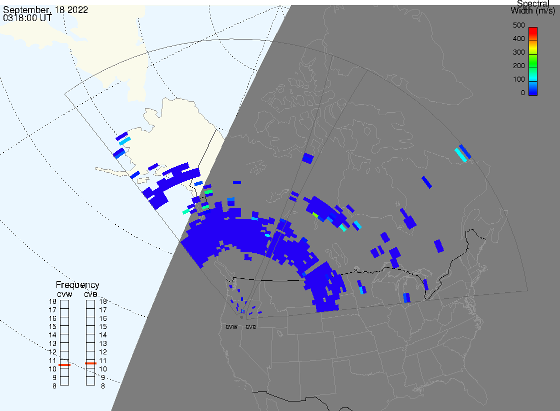Click the 14 label right of cve scale

(x=103, y=335)
